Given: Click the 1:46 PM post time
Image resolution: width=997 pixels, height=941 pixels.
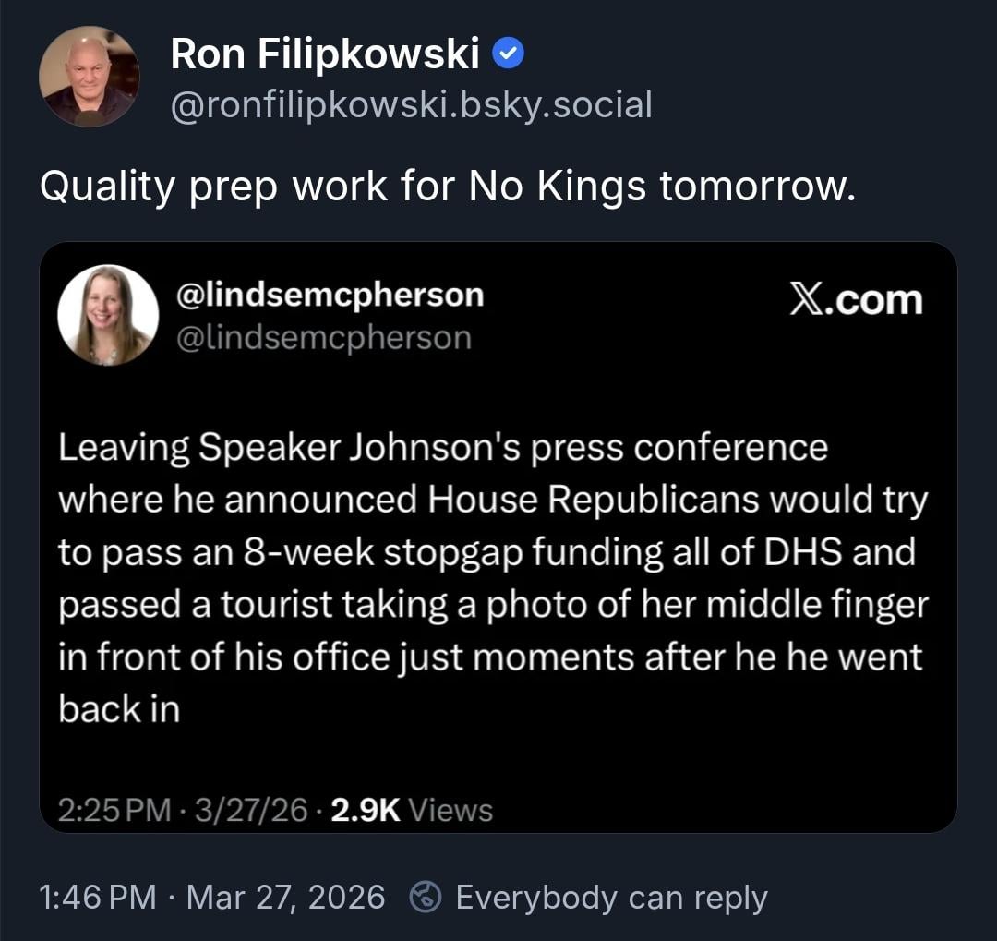Looking at the screenshot, I should [99, 897].
